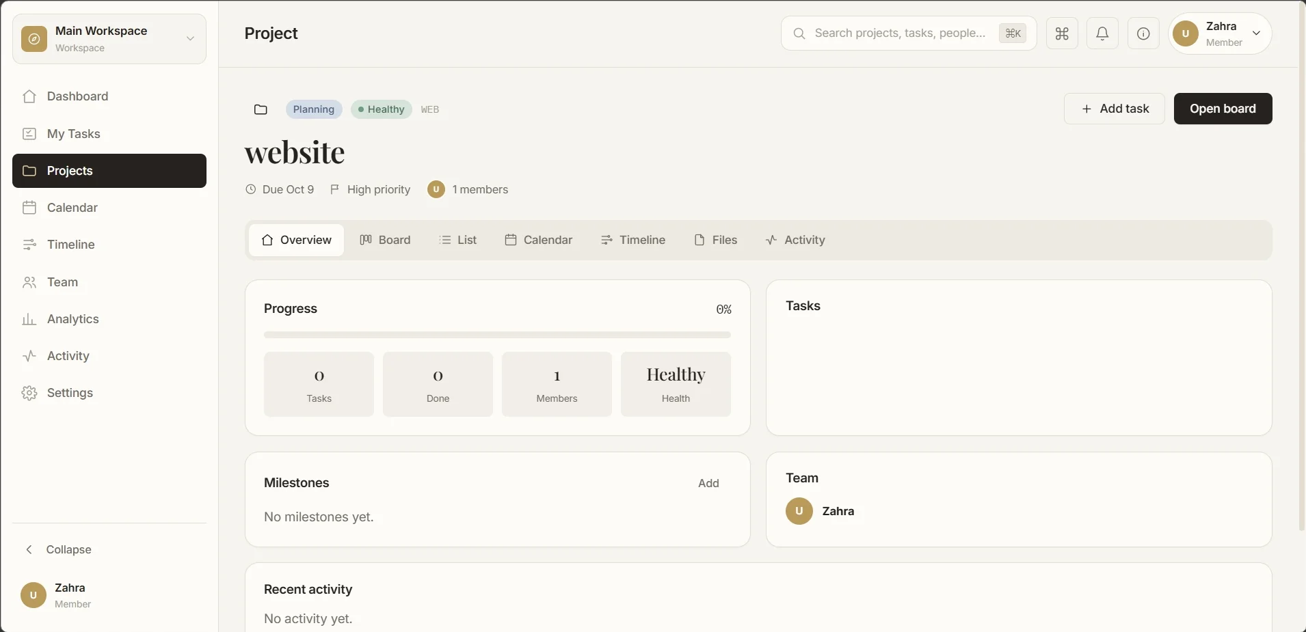Screen dimensions: 1306x632
Task: Click the clock icon by Due Oct 9
Action: coord(251,189)
